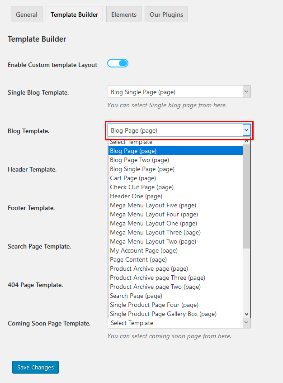This screenshot has width=283, height=383.
Task: Open the Coming Soon Page Template dropdown
Action: click(179, 323)
